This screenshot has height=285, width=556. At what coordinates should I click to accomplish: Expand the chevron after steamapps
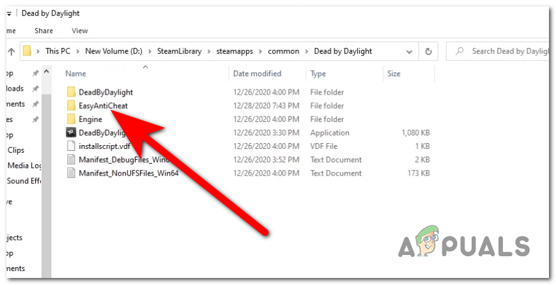(261, 51)
